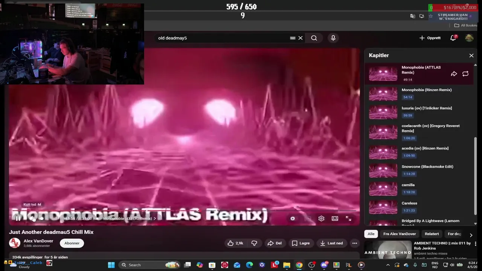Open Microsoft Edge on the taskbar
The width and height of the screenshot is (482, 271).
coord(249,265)
